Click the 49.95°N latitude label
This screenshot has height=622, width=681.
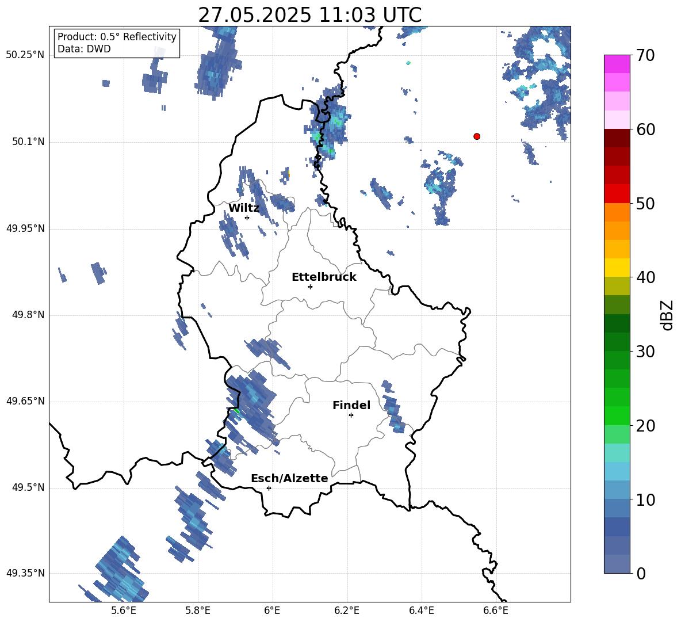(25, 228)
